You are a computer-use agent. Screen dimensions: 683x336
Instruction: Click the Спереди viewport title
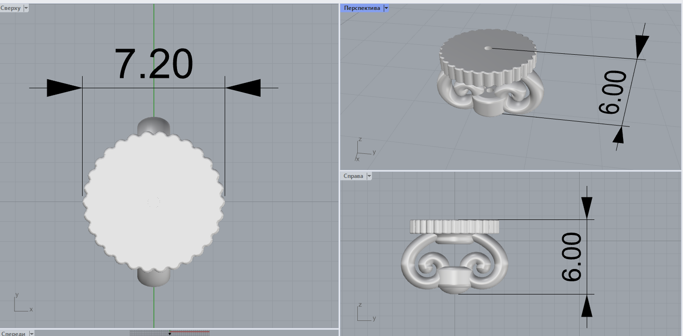pos(13,334)
